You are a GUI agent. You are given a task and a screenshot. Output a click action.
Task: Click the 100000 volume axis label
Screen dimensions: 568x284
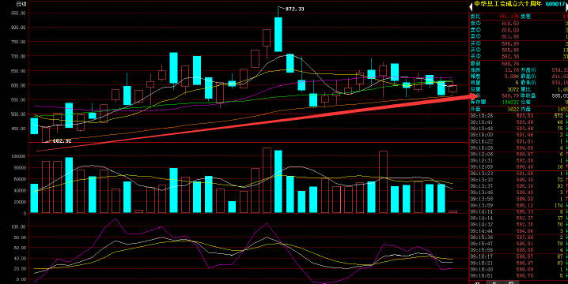coord(18,156)
